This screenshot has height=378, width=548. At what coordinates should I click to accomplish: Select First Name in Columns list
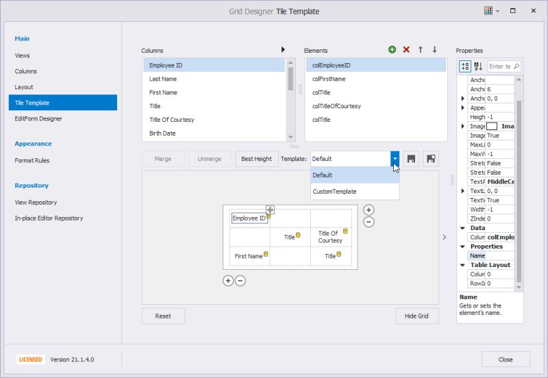(x=214, y=92)
